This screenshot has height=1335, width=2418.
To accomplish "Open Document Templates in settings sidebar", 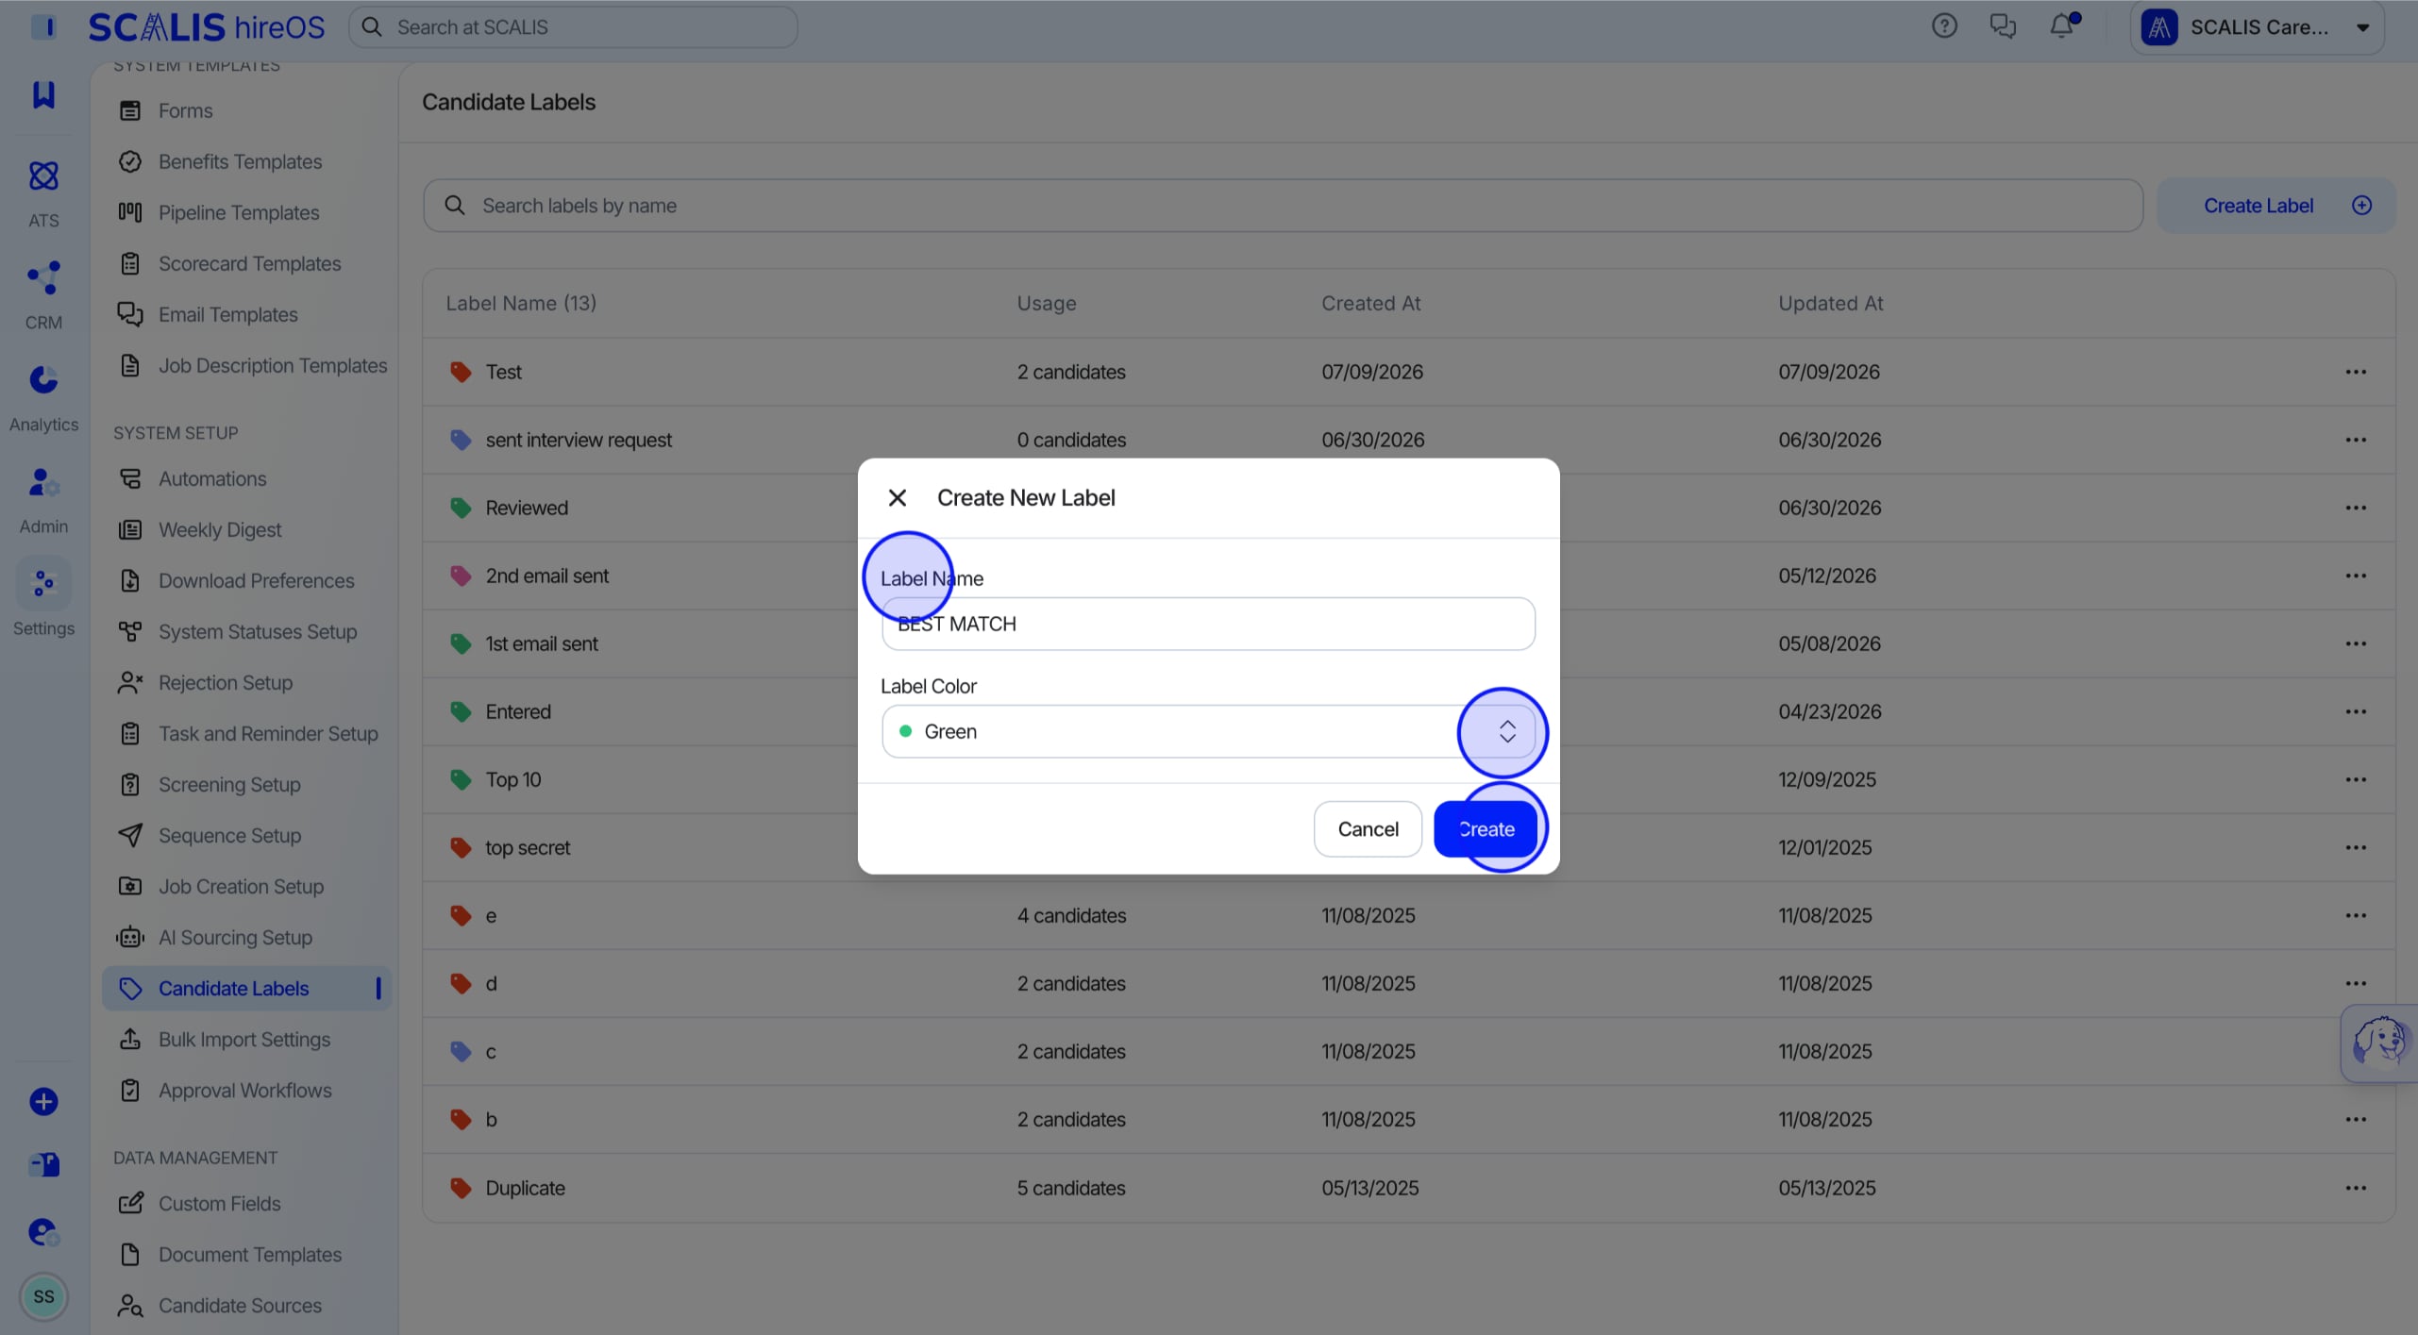I will point(247,1254).
